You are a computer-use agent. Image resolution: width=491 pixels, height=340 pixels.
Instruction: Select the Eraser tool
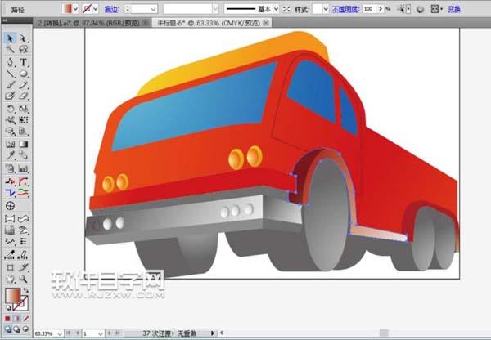[24, 96]
